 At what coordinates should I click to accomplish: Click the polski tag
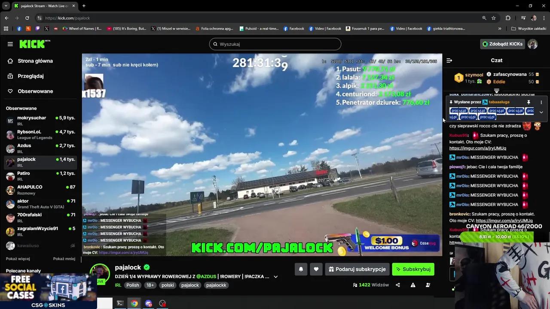(168, 285)
